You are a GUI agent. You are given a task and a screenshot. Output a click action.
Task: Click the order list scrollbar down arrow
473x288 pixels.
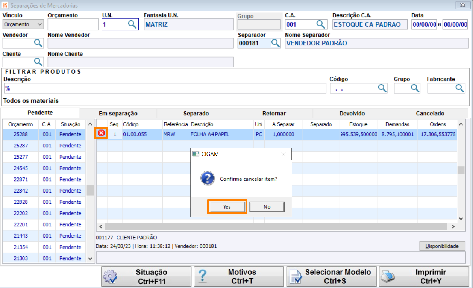[x=90, y=259]
